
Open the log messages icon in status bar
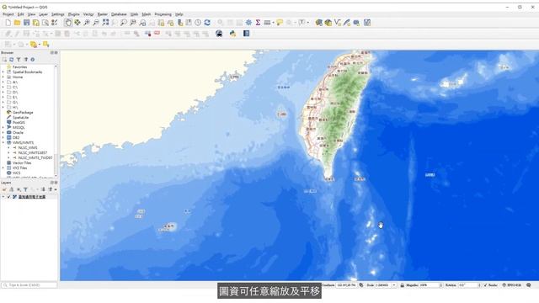[529, 285]
